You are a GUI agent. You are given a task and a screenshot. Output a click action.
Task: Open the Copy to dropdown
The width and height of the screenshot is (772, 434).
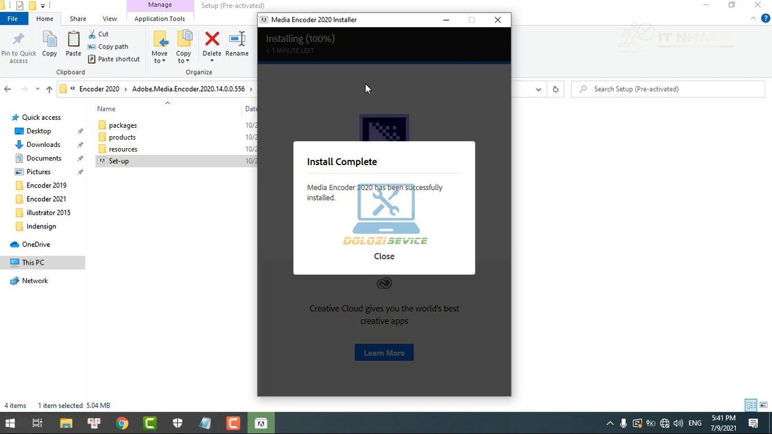(184, 47)
